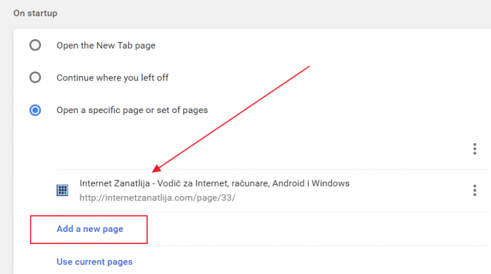
Task: Click Use current pages
Action: click(95, 262)
